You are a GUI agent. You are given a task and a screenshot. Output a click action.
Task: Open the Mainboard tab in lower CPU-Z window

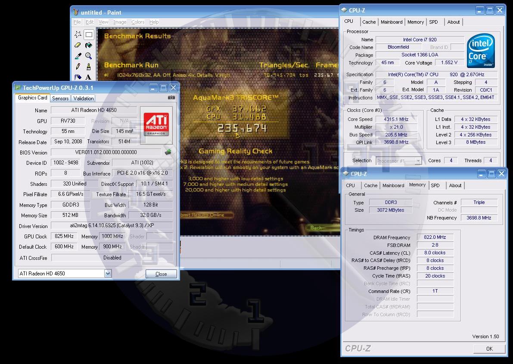click(393, 185)
